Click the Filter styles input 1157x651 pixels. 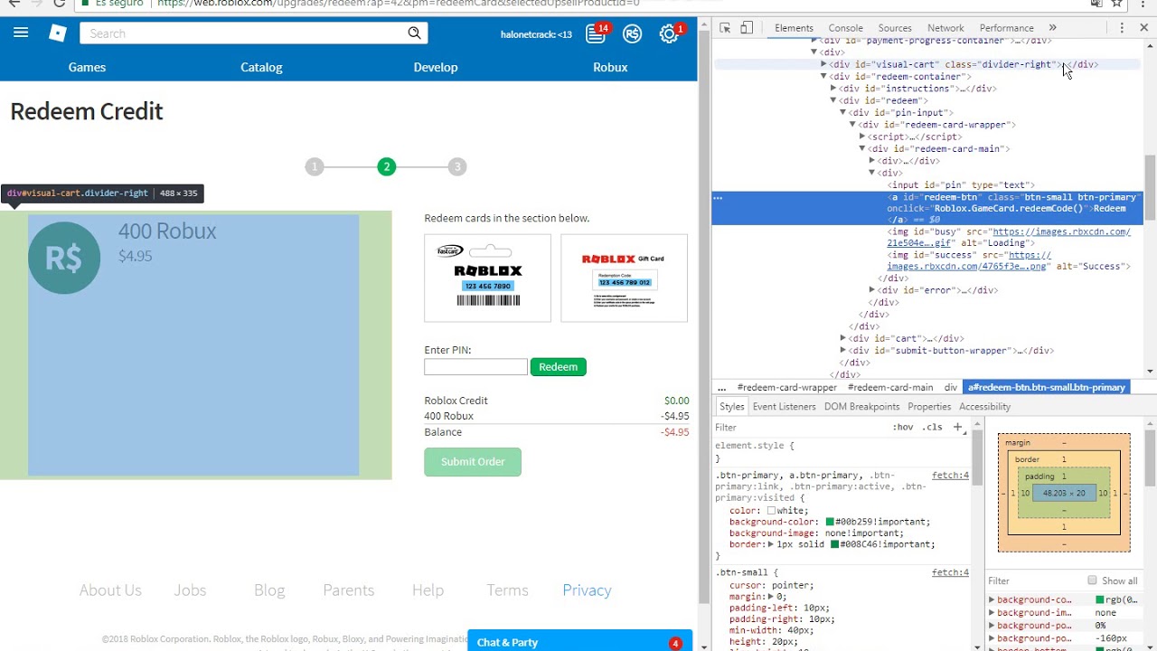pos(800,427)
